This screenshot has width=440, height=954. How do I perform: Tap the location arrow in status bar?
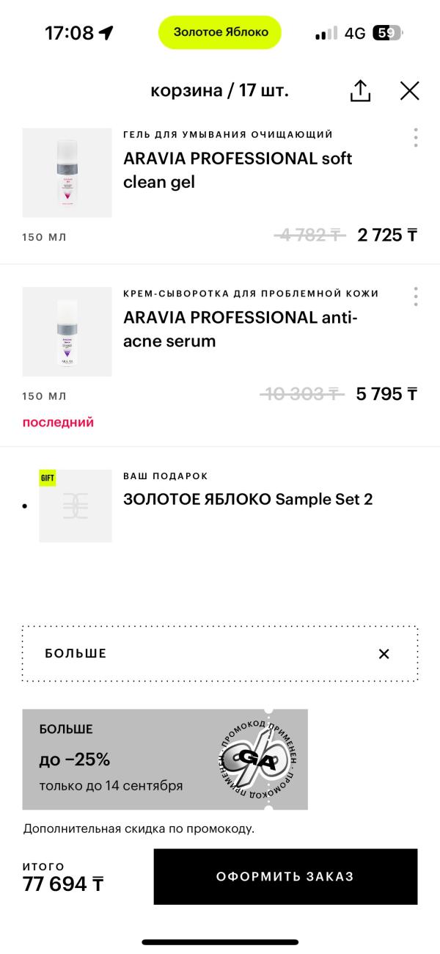[106, 33]
